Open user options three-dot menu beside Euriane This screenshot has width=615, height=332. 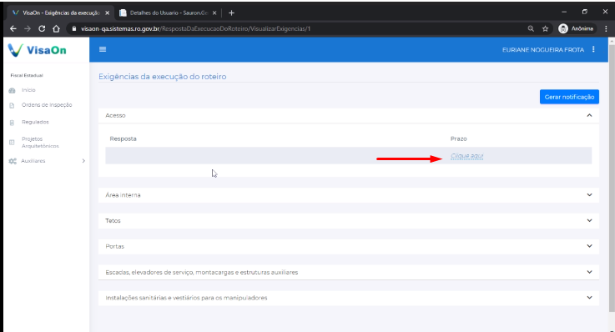pos(593,49)
